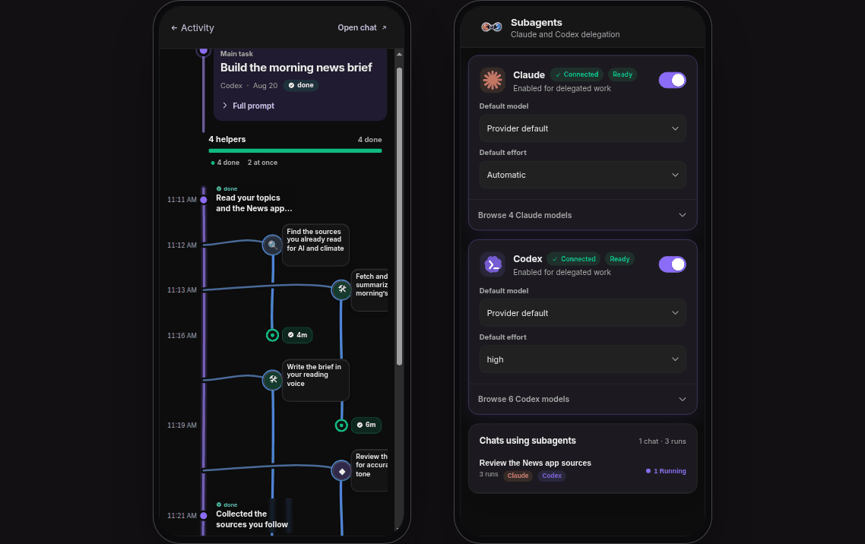Click the helpers progress bar
The height and width of the screenshot is (544, 865).
coord(295,150)
